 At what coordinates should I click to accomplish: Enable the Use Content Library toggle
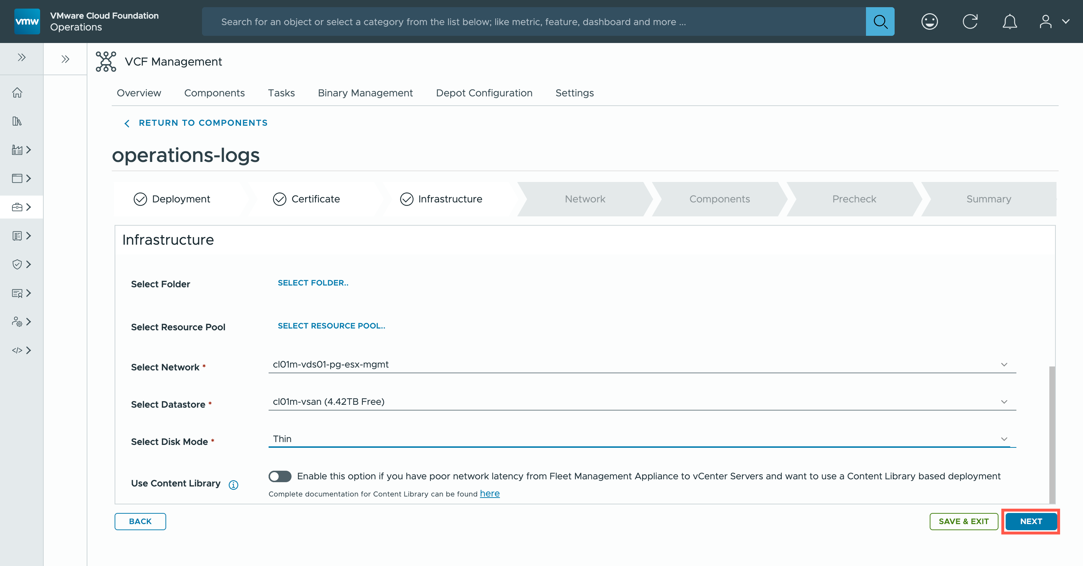tap(280, 476)
